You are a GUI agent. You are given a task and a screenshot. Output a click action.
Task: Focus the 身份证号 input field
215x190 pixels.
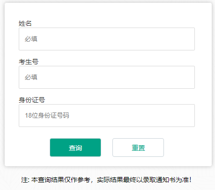(x=107, y=116)
